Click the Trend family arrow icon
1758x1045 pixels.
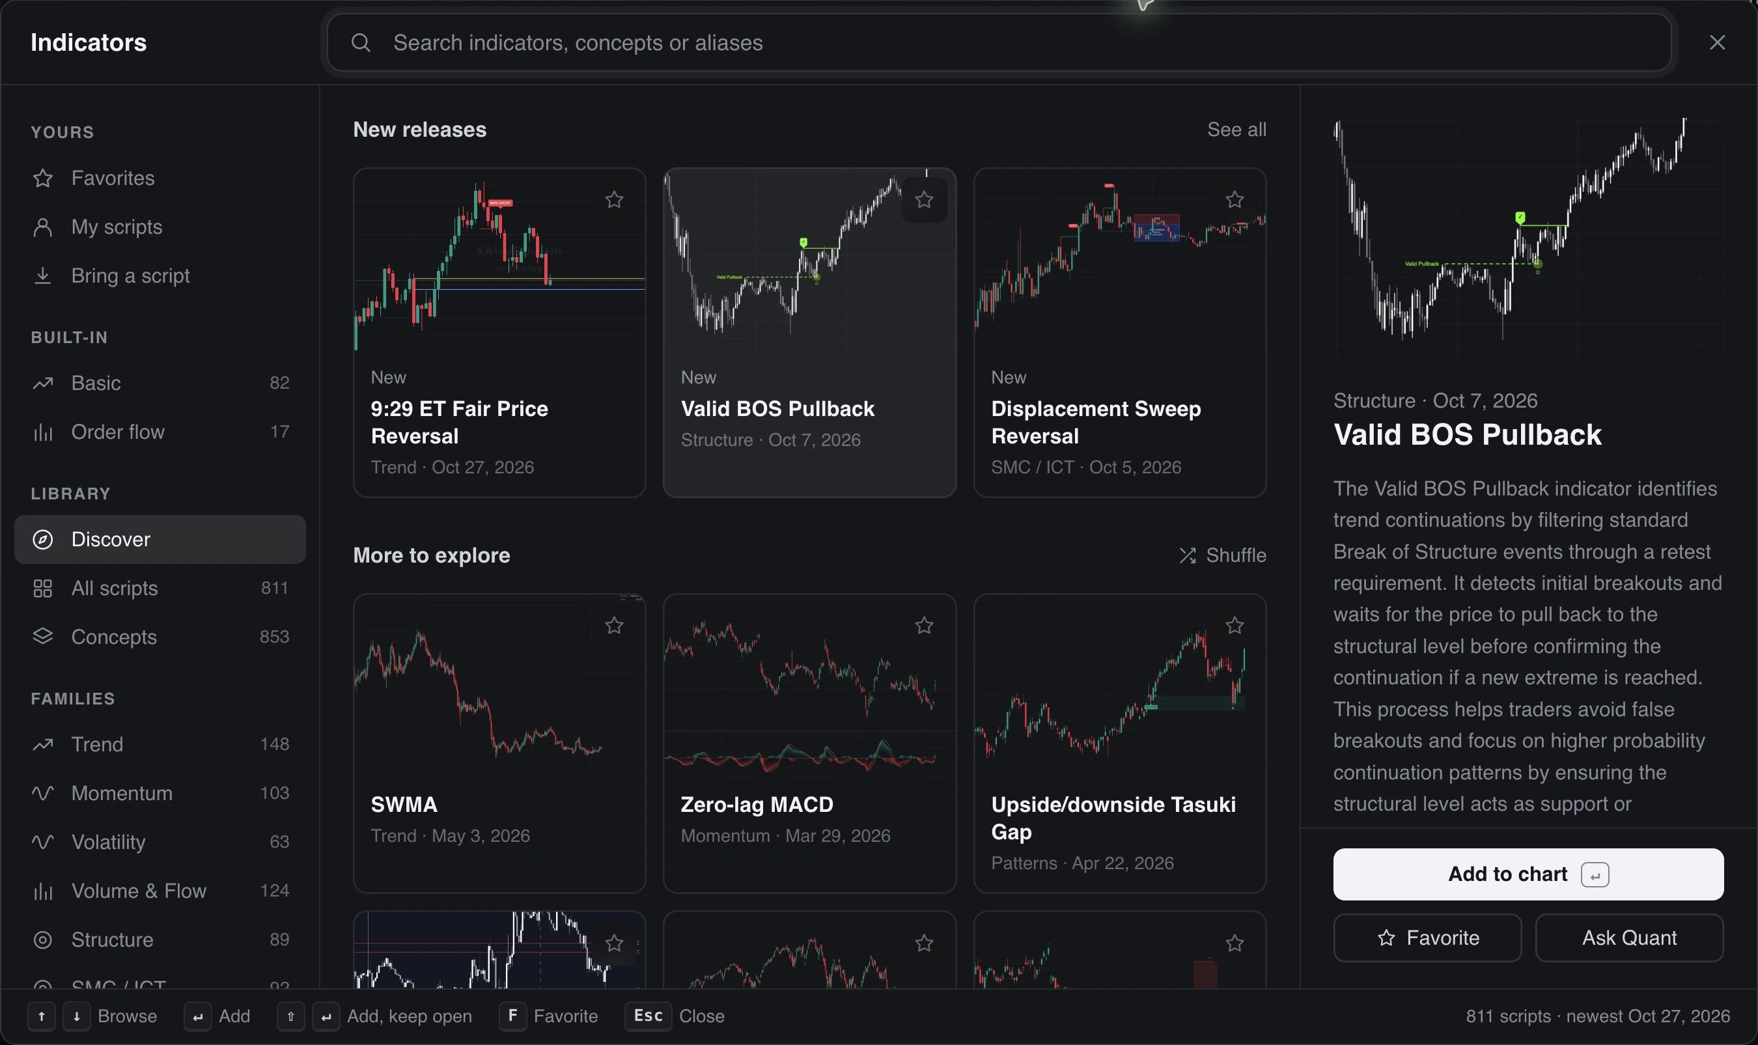point(43,744)
